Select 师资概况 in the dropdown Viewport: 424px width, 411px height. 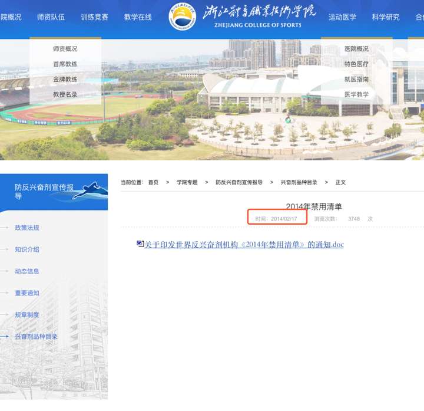[65, 49]
